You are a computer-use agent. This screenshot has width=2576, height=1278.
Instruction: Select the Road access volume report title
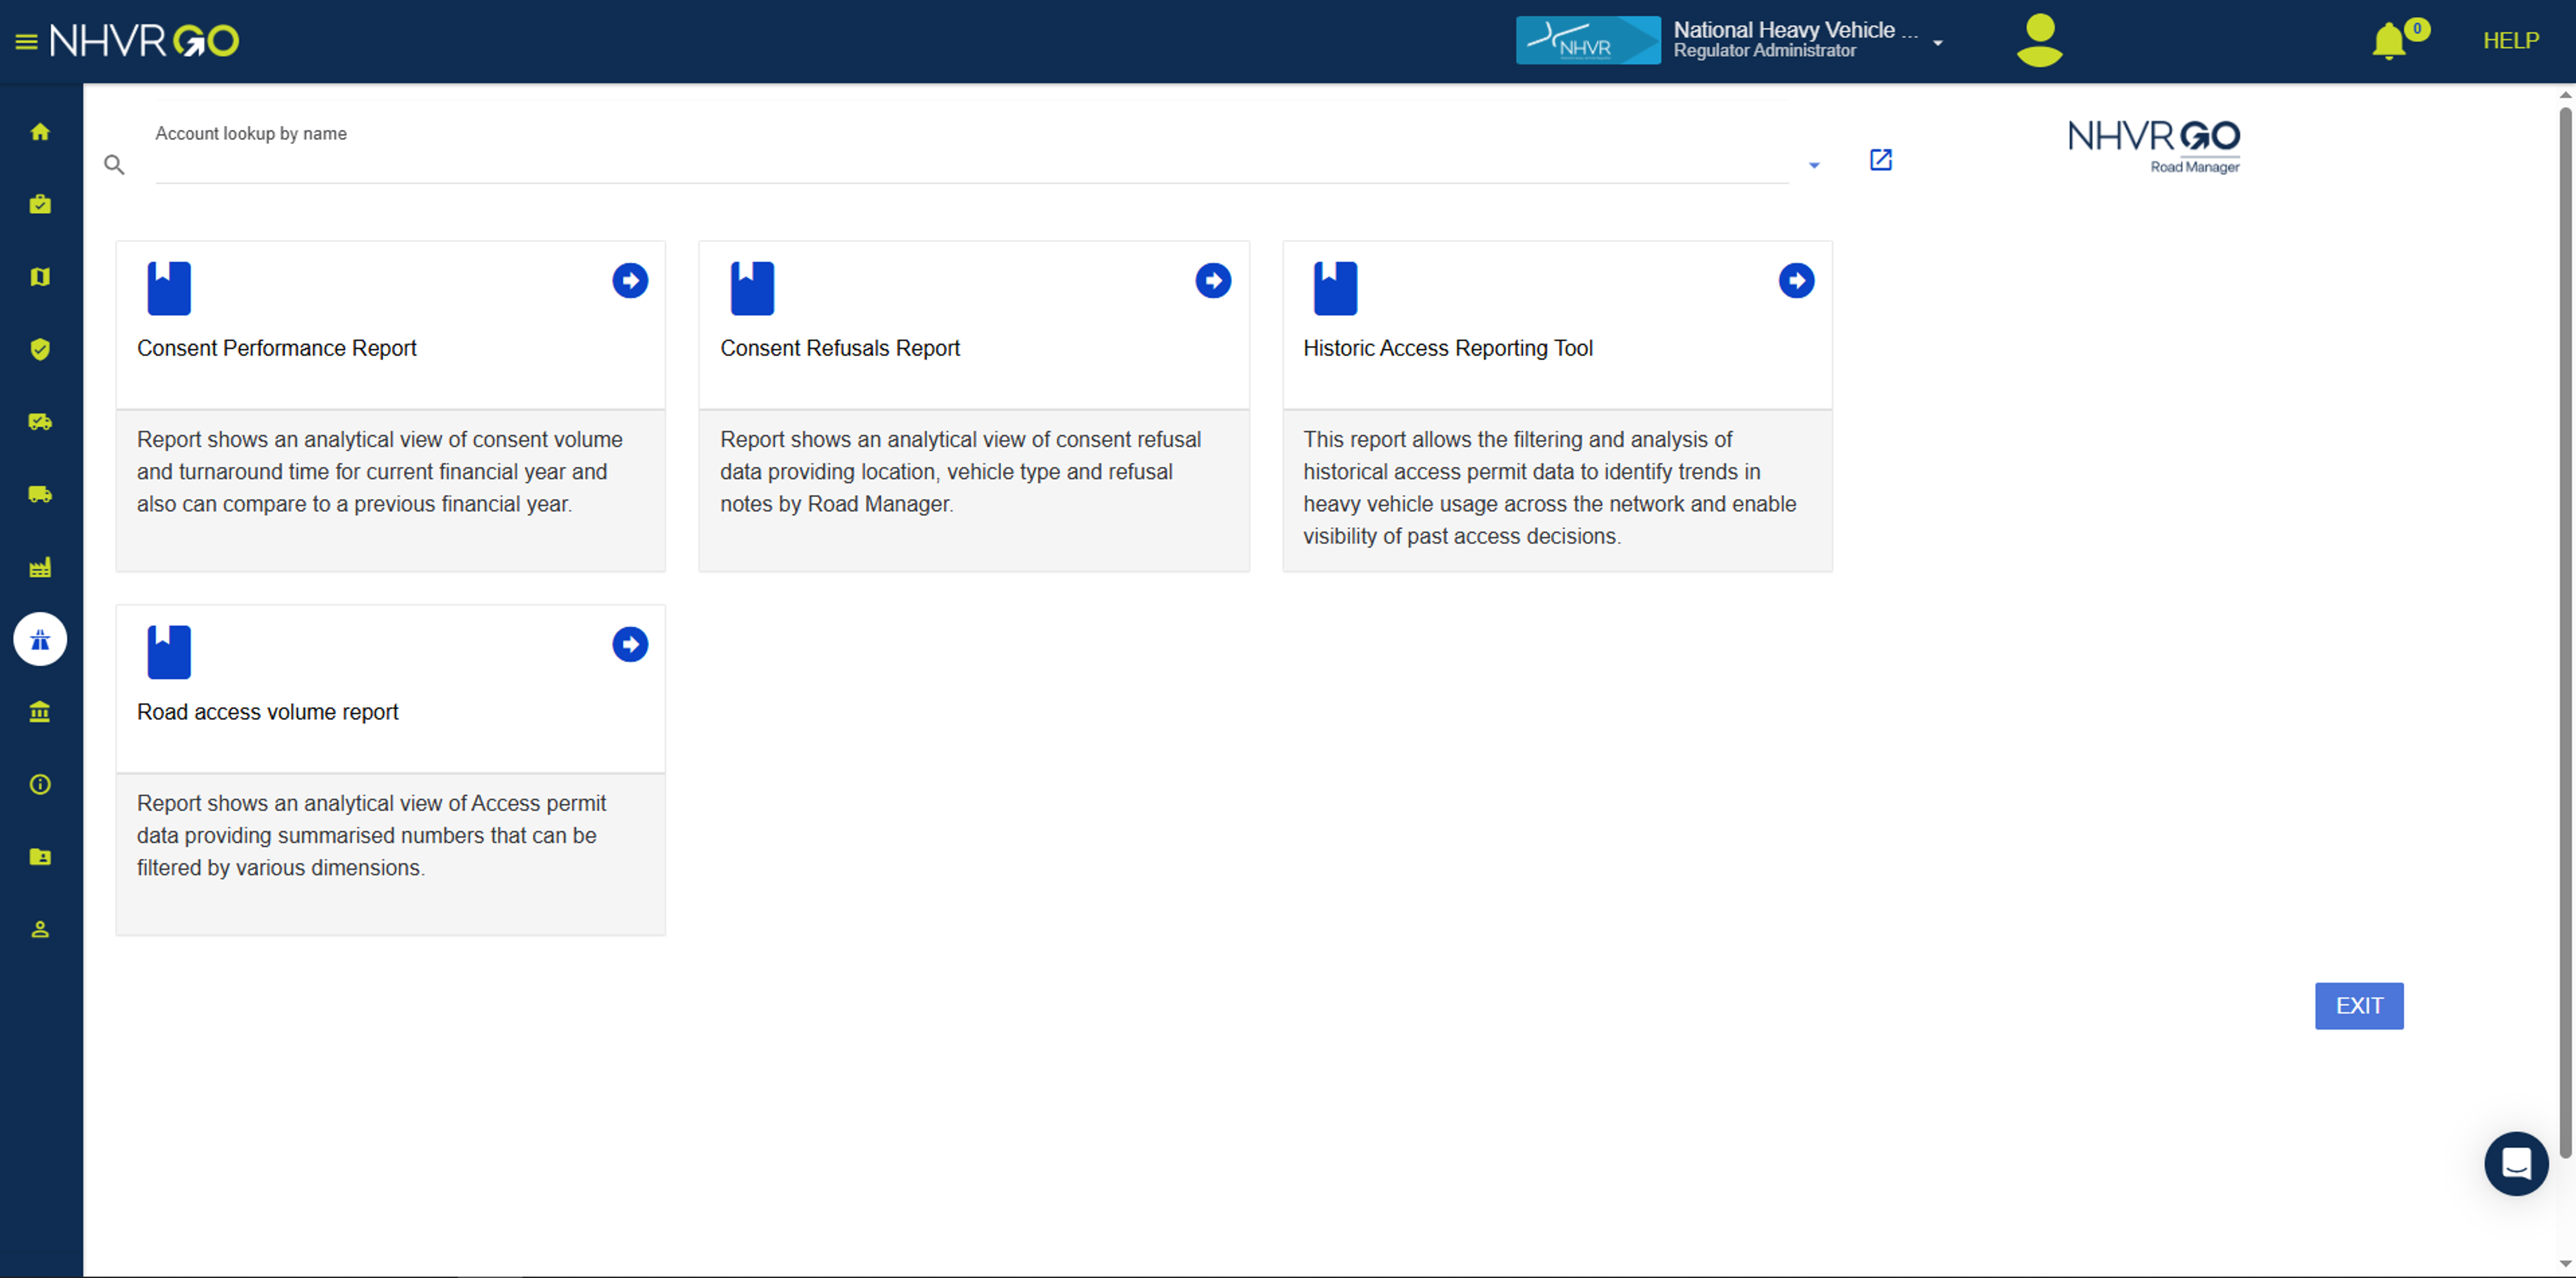[267, 712]
